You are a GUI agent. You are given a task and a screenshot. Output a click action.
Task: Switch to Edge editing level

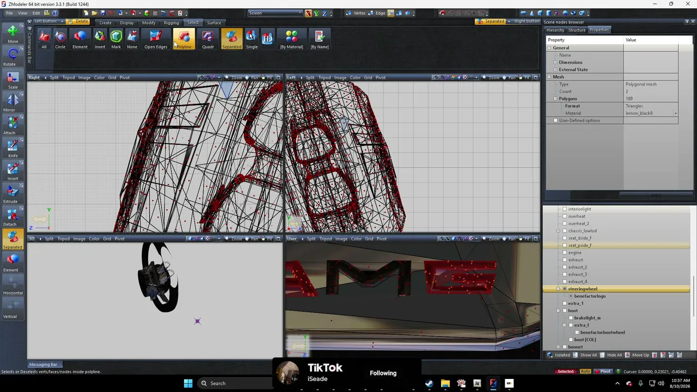pyautogui.click(x=377, y=13)
